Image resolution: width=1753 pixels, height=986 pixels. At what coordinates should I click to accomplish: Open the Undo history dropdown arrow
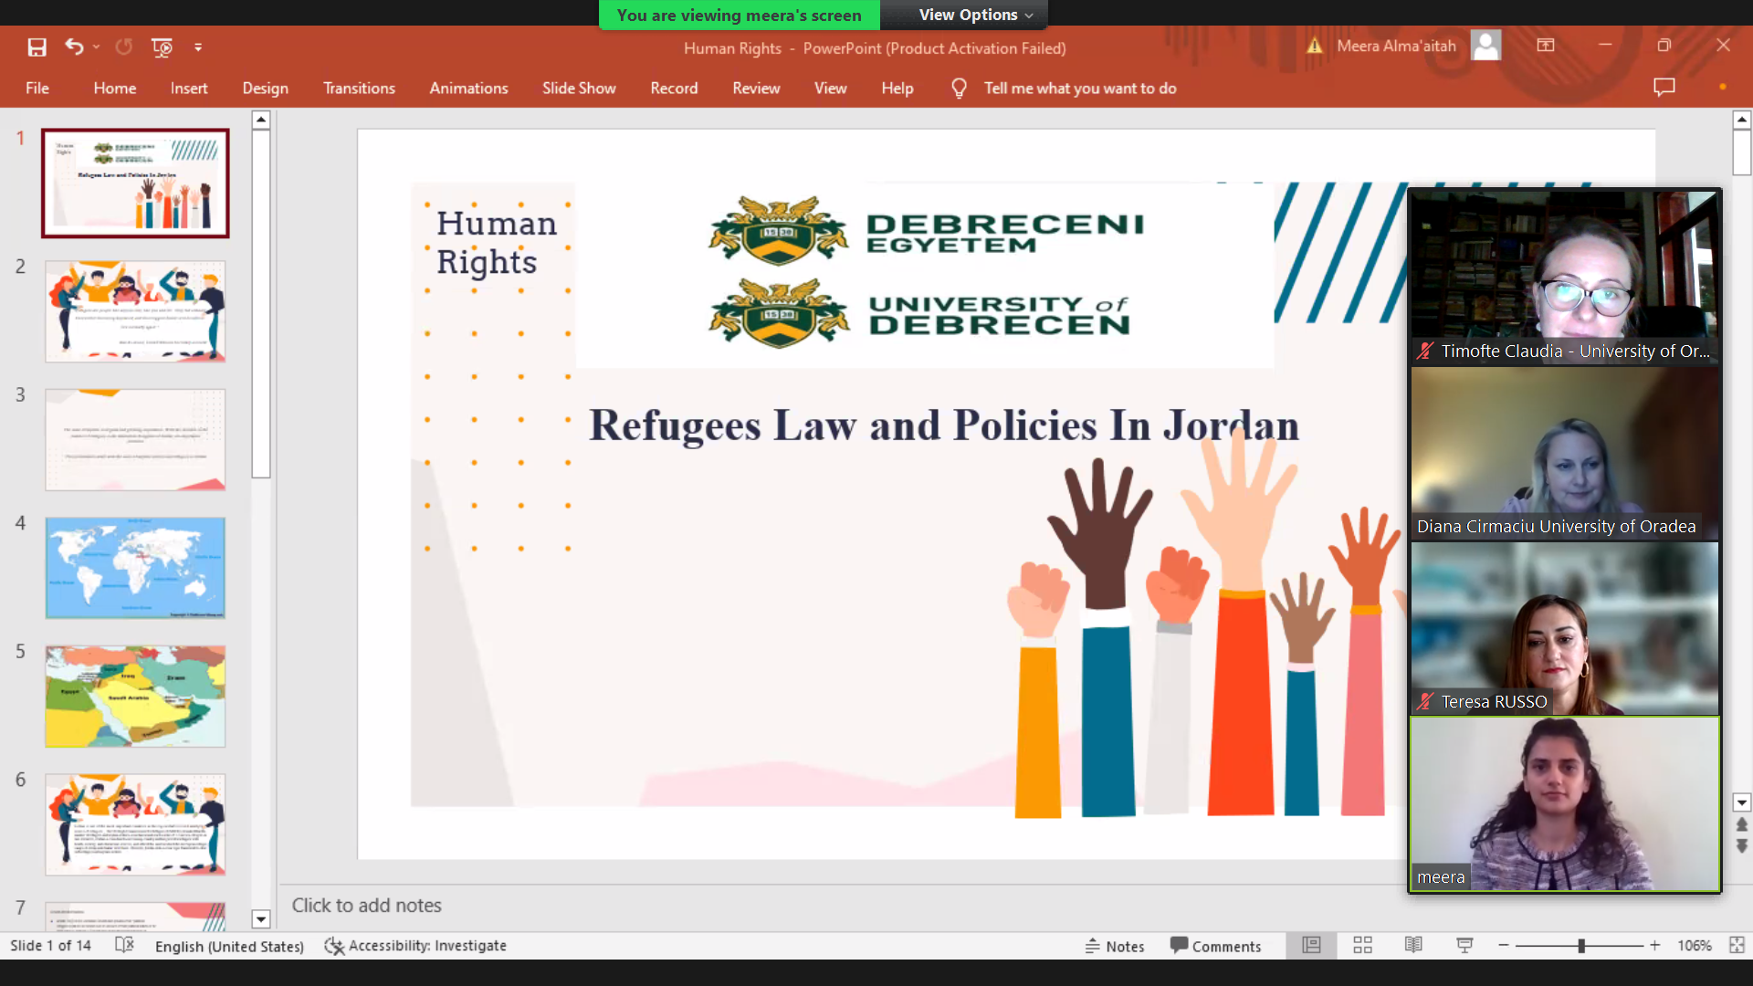pyautogui.click(x=96, y=47)
